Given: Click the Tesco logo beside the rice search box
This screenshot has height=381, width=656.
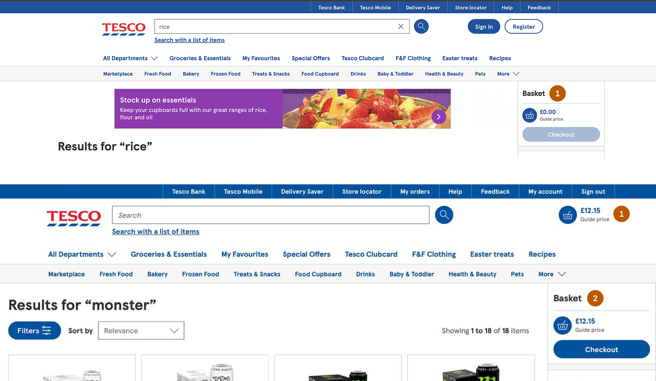Looking at the screenshot, I should click(x=123, y=29).
